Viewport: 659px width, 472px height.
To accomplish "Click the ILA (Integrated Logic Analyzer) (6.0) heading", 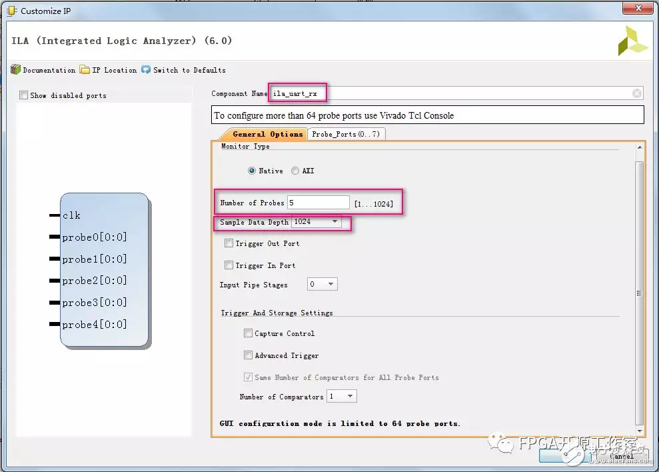I will [121, 41].
